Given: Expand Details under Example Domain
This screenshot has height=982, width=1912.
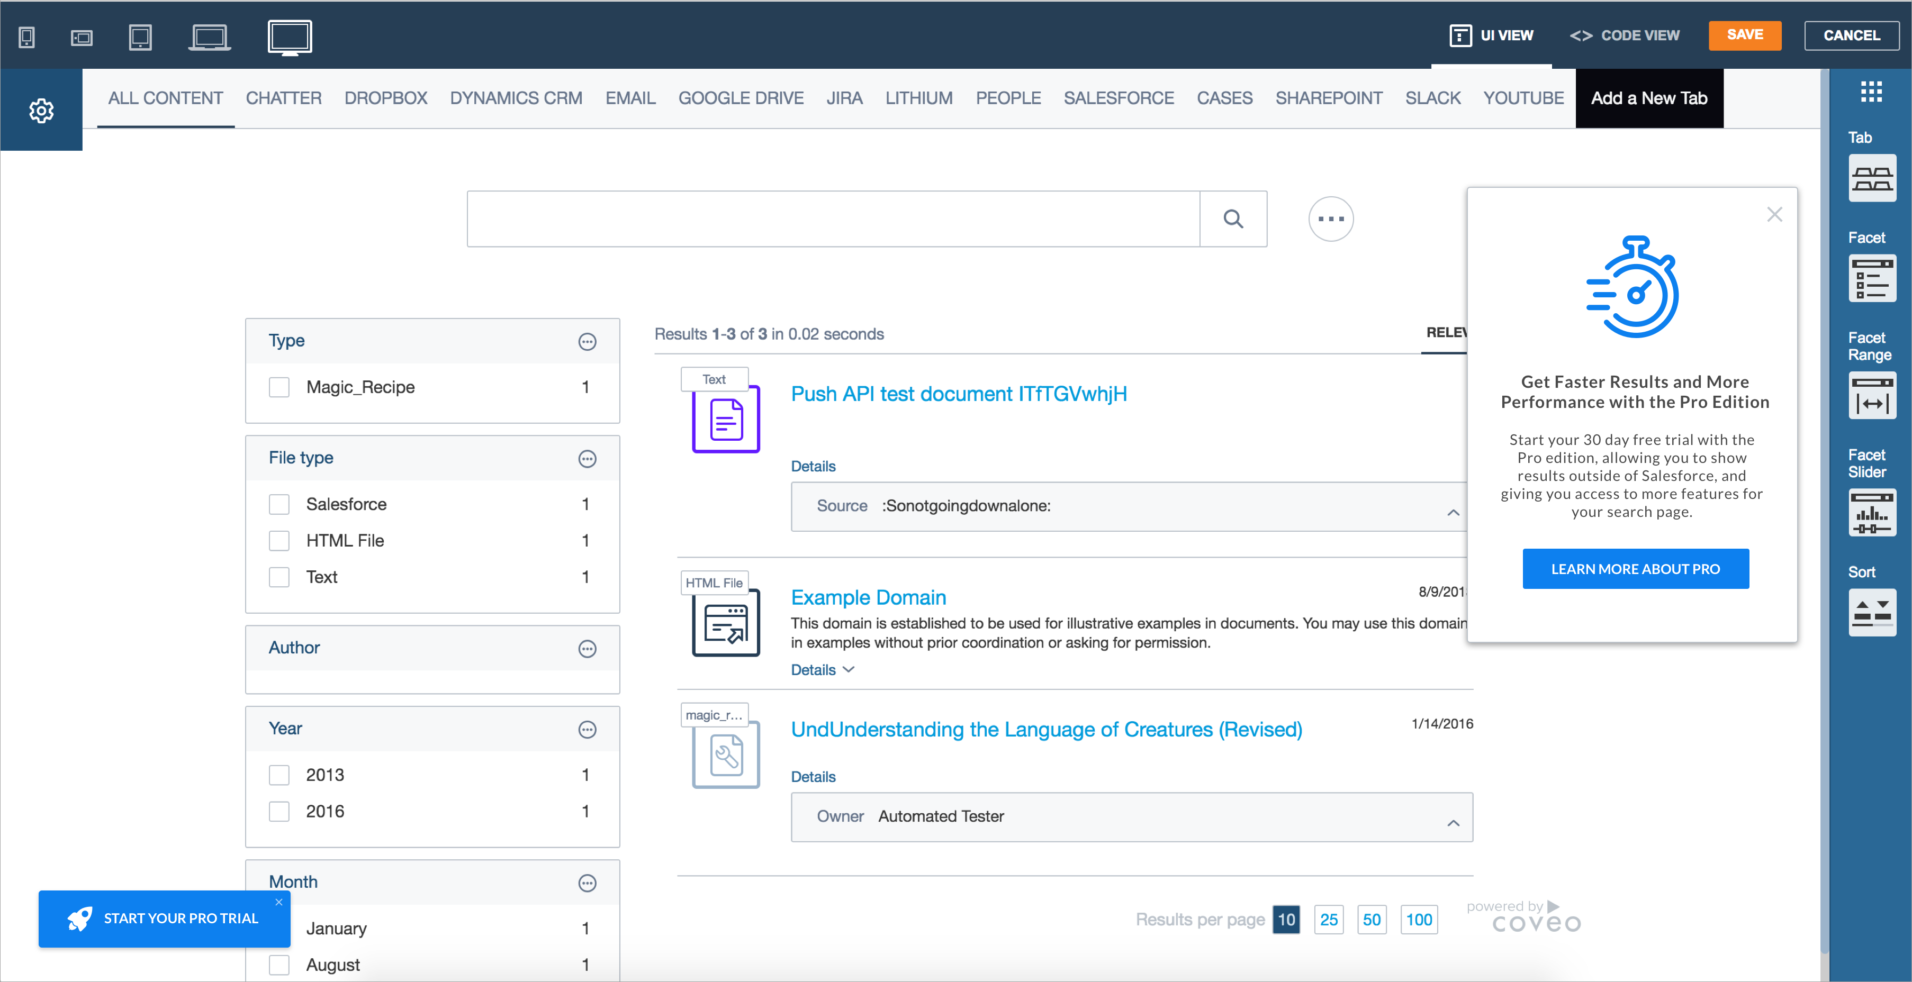Looking at the screenshot, I should coord(823,670).
